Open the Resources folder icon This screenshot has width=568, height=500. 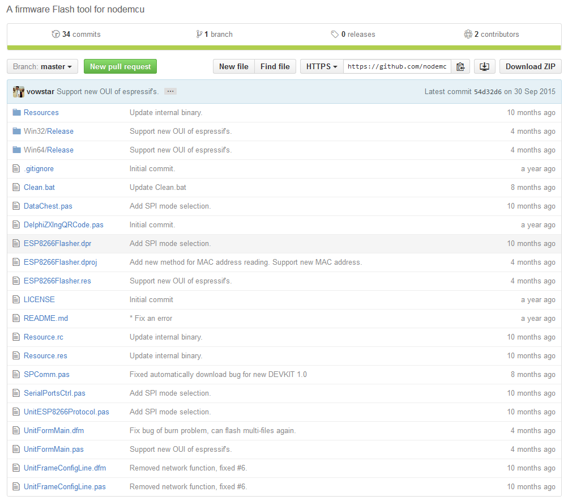point(16,112)
